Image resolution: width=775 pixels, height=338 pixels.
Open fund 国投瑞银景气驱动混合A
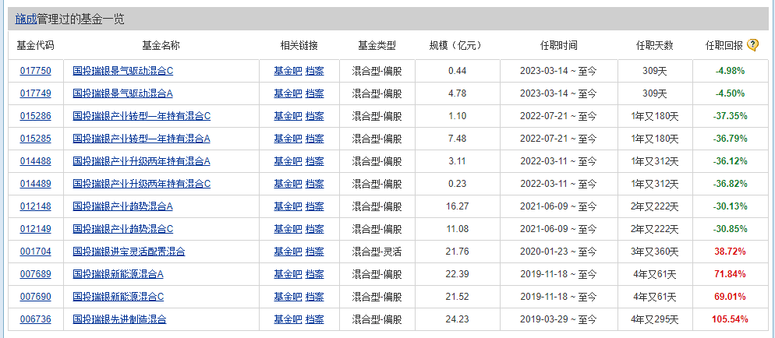[x=122, y=93]
